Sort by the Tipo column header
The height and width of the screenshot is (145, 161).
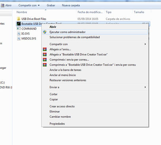click(x=119, y=12)
